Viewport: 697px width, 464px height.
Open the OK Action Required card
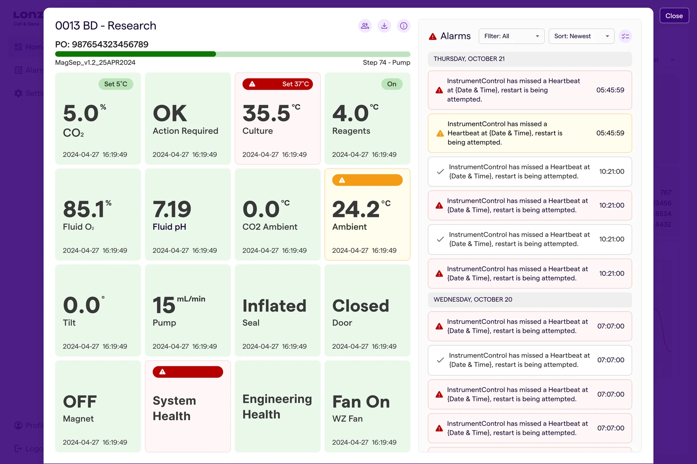[x=188, y=118]
